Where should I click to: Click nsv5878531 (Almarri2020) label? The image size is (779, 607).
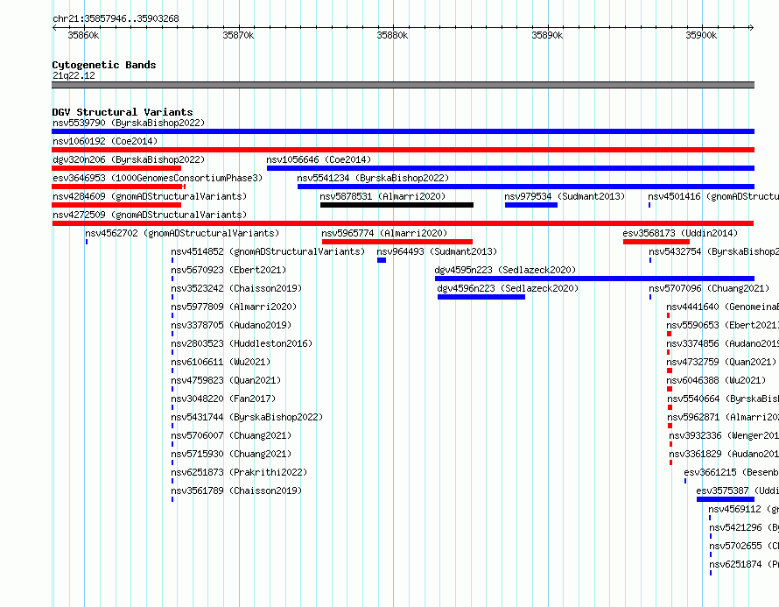pyautogui.click(x=382, y=196)
